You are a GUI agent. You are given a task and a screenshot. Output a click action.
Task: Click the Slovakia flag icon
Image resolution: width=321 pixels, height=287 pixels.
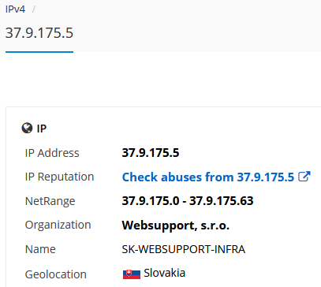(132, 274)
